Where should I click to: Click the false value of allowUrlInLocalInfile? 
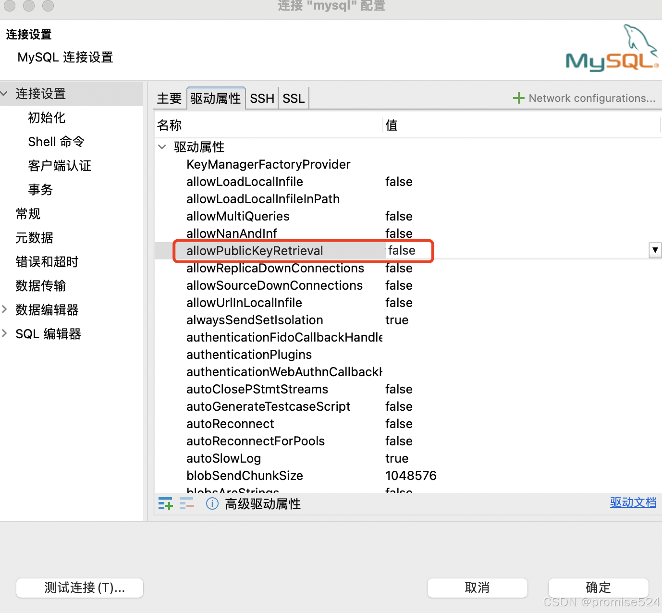click(x=399, y=303)
